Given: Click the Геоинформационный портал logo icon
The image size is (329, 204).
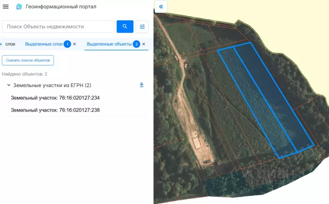Looking at the screenshot, I should pyautogui.click(x=19, y=6).
